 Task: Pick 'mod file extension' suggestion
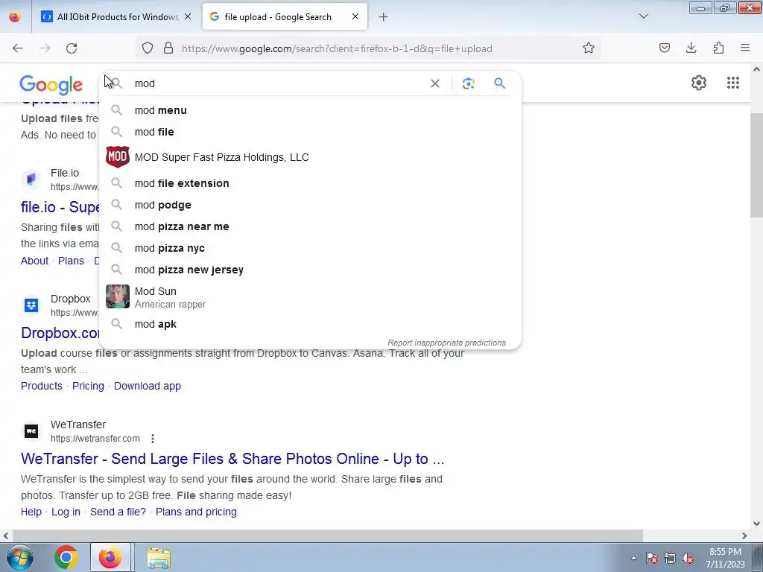coord(310,183)
